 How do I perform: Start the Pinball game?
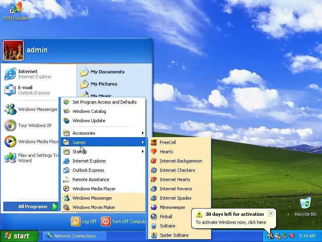[170, 217]
